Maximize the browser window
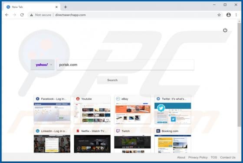 pyautogui.click(x=225, y=5)
